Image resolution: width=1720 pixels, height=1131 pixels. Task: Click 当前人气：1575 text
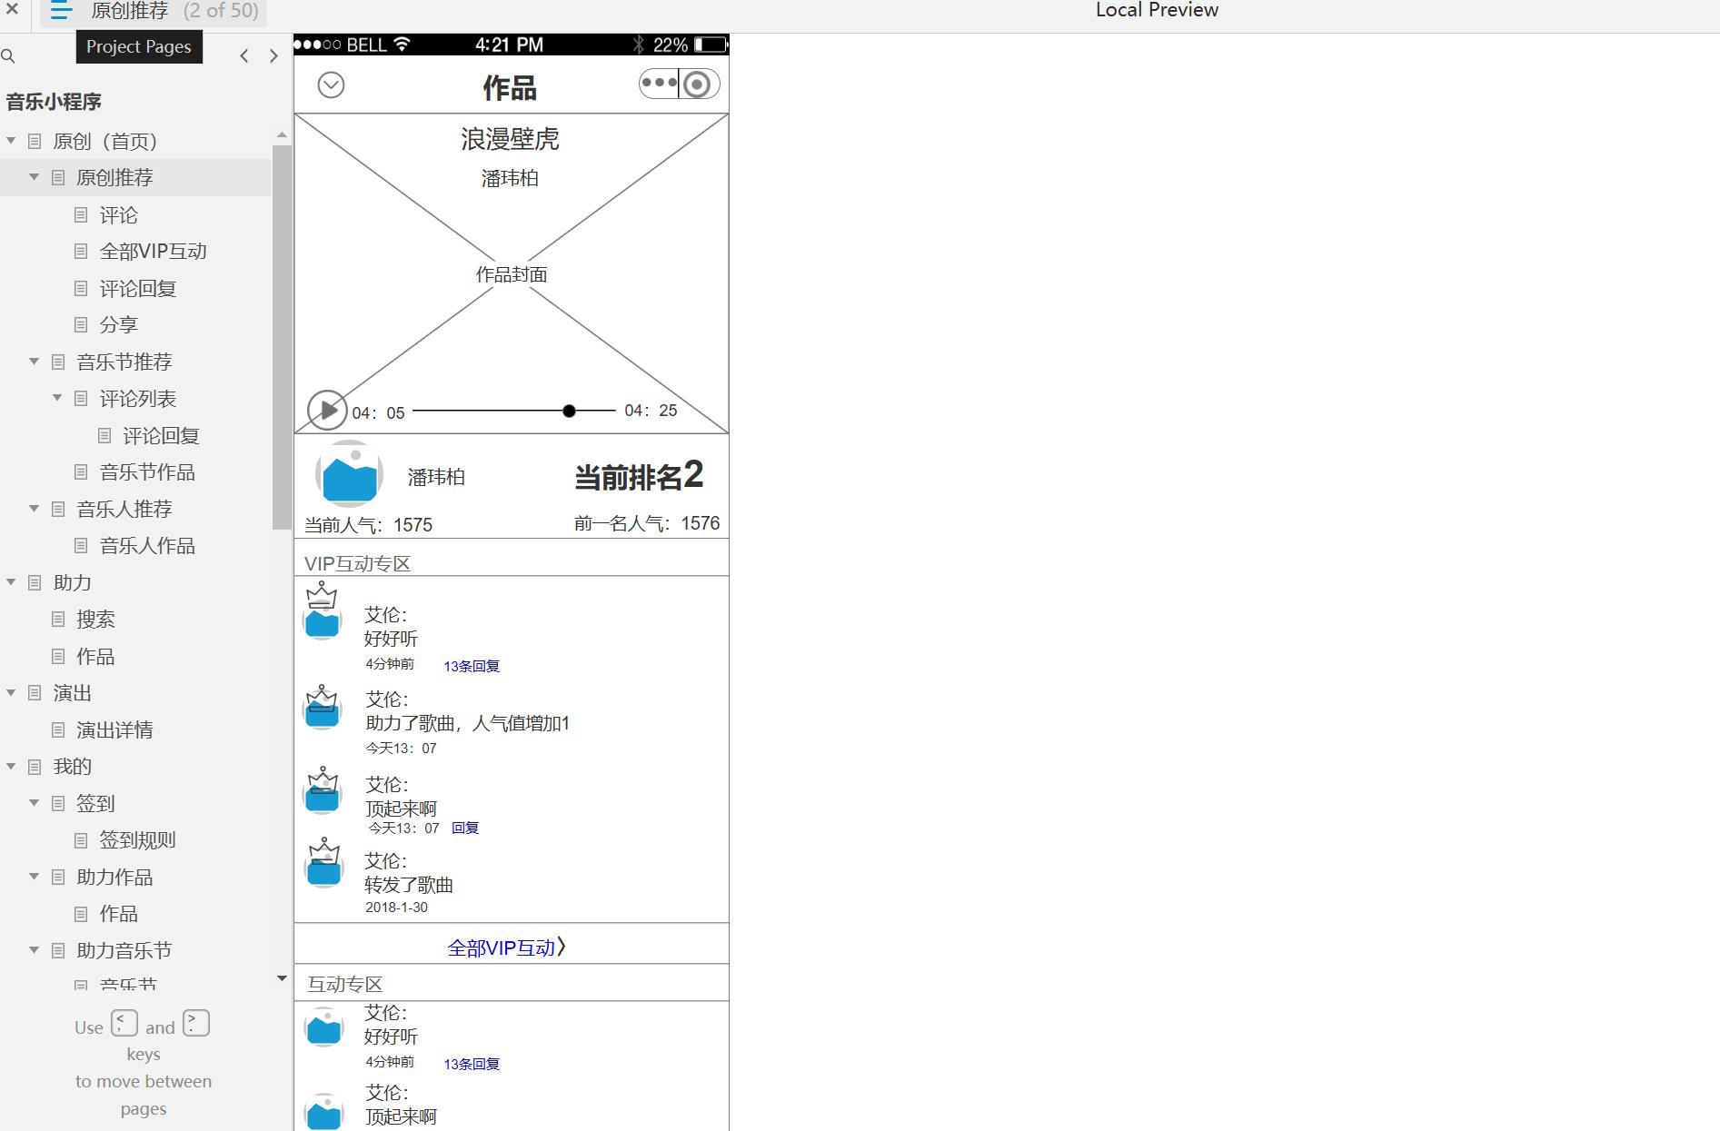pyautogui.click(x=368, y=525)
